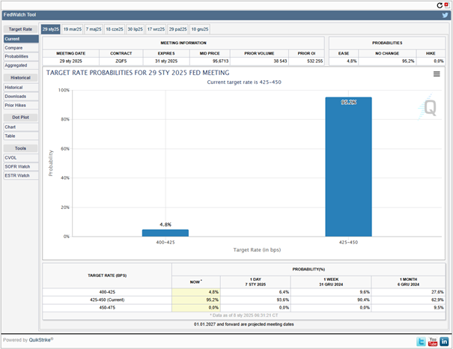The height and width of the screenshot is (349, 453).
Task: Open Downloads in the Historical section
Action: 16,96
